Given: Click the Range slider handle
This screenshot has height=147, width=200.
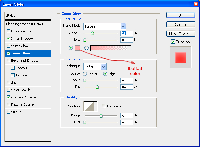Looking at the screenshot, I should pyautogui.click(x=101, y=116).
